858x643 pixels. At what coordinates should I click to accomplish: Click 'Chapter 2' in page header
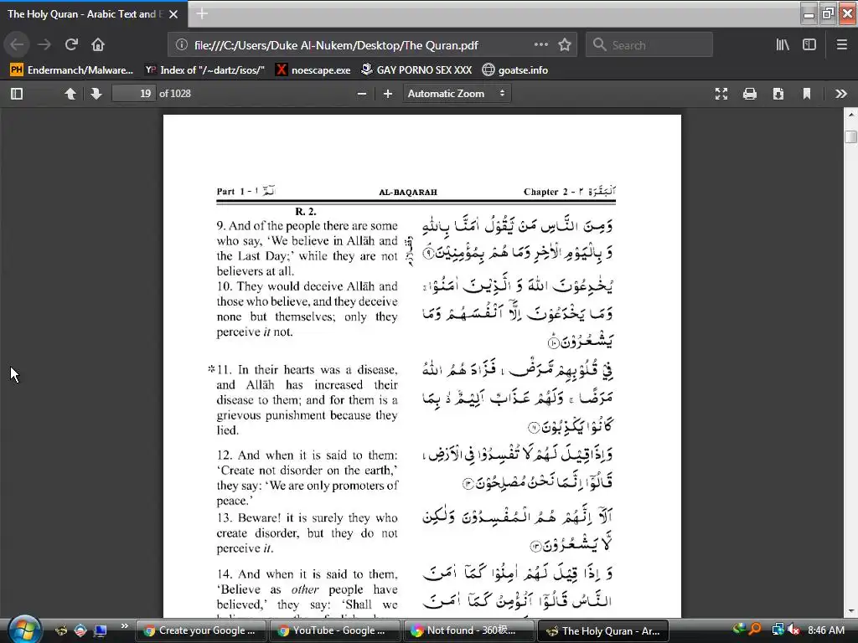tap(545, 192)
